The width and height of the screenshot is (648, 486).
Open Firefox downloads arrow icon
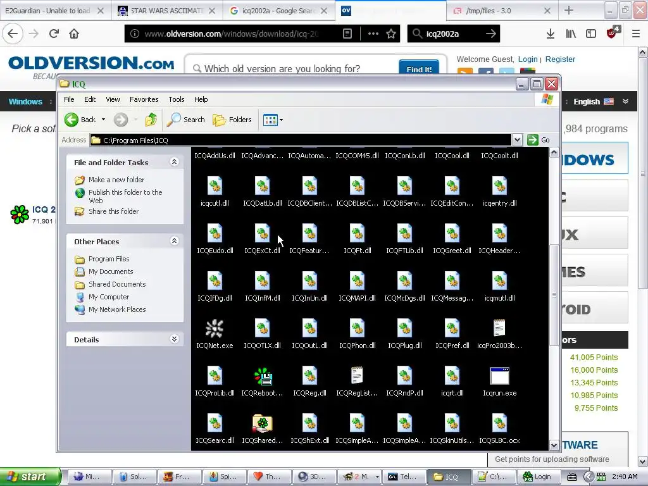point(550,34)
